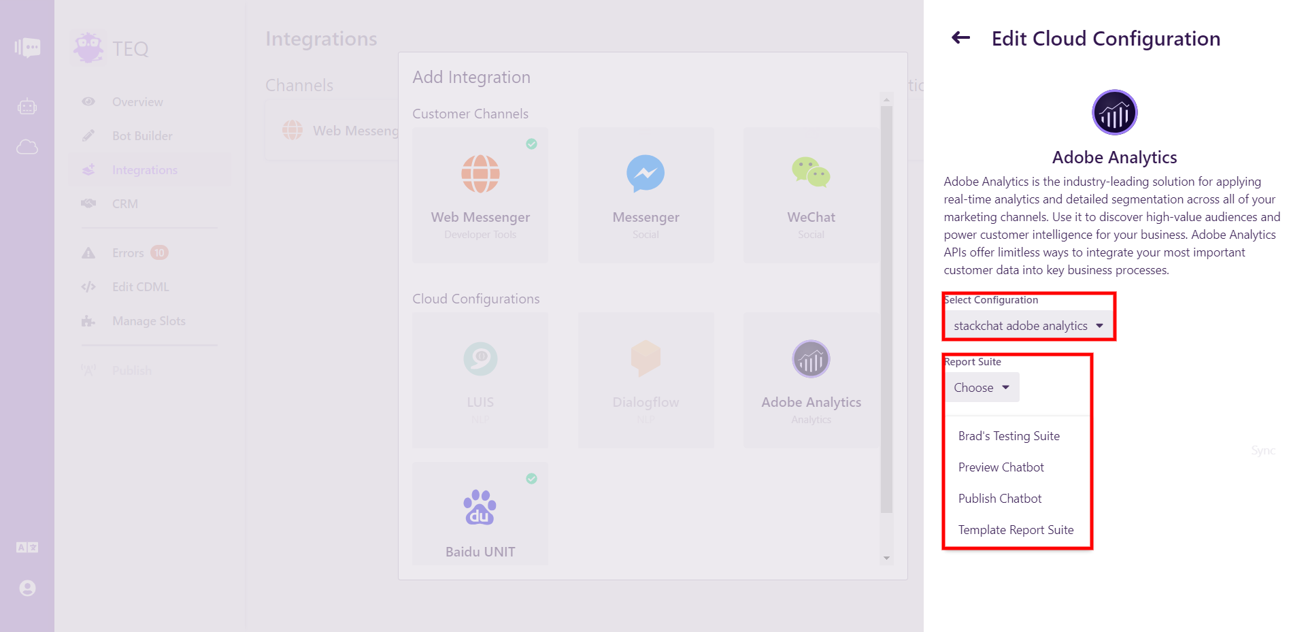Image resolution: width=1306 pixels, height=632 pixels.
Task: Click the language translate icon in left rail
Action: [x=27, y=548]
